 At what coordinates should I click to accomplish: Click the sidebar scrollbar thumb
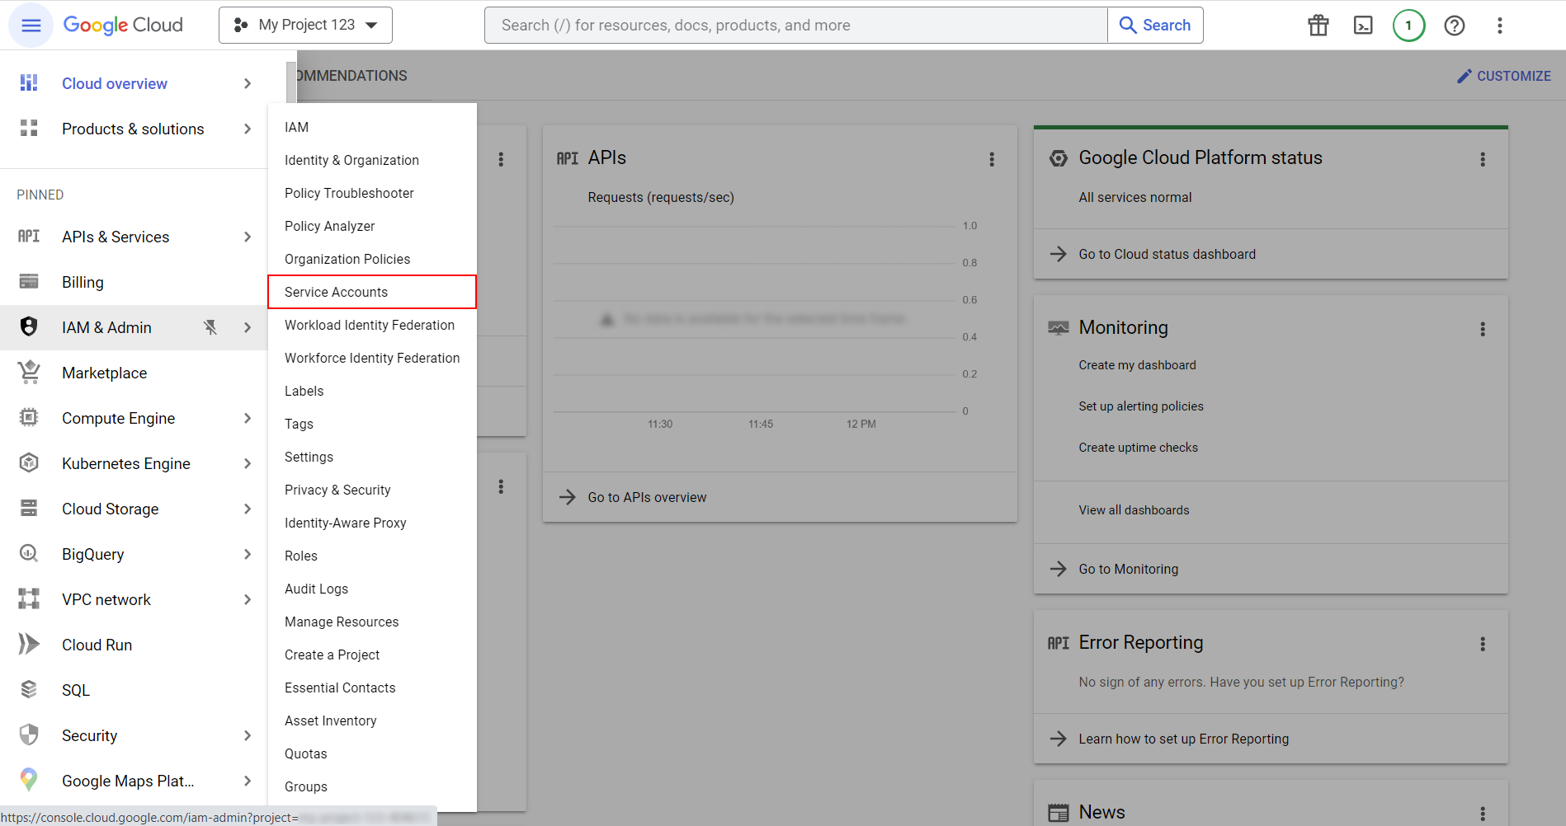291,82
